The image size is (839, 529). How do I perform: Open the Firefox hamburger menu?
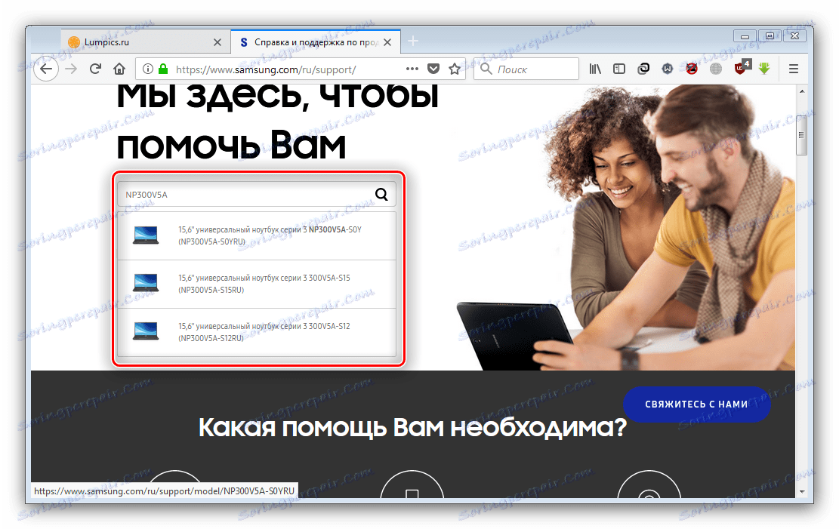click(x=792, y=69)
